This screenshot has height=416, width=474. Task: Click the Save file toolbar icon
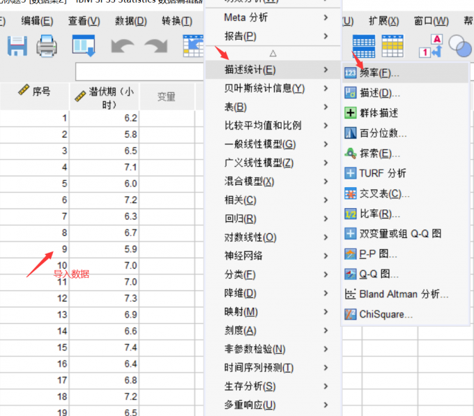coord(16,46)
